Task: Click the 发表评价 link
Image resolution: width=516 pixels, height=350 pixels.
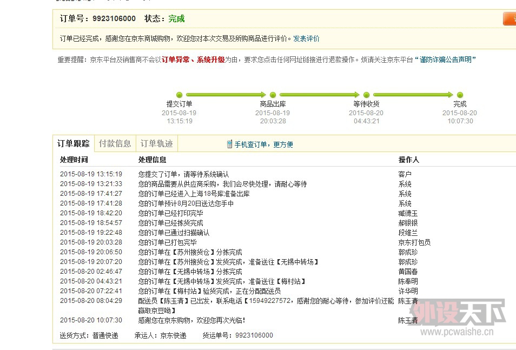Action: pyautogui.click(x=306, y=39)
